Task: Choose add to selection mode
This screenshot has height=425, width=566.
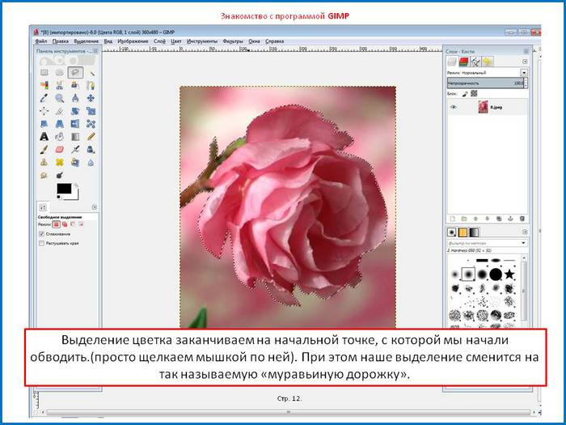Action: pyautogui.click(x=65, y=224)
